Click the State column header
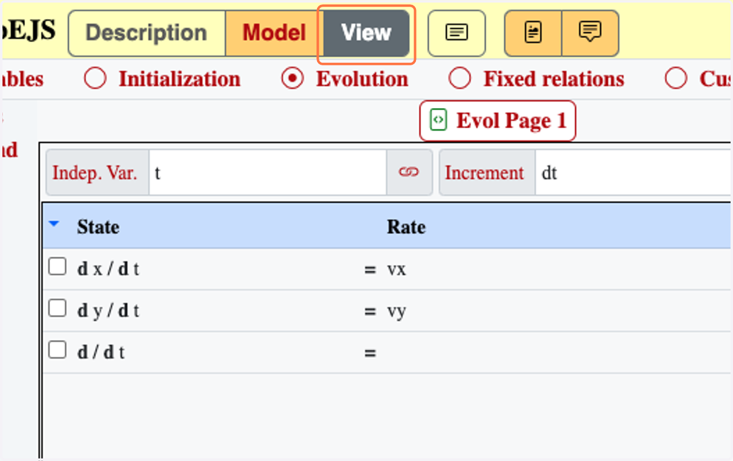The height and width of the screenshot is (461, 733). tap(98, 227)
